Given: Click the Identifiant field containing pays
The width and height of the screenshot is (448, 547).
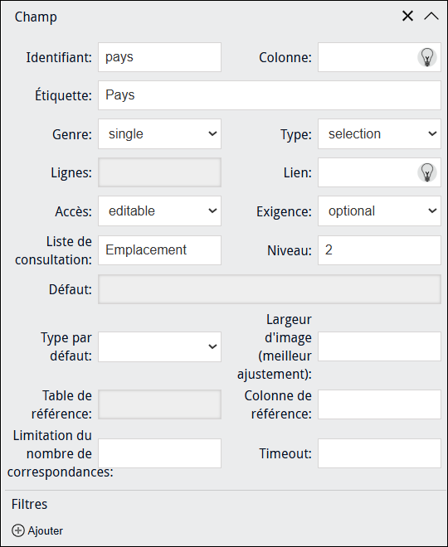Looking at the screenshot, I should pos(159,57).
